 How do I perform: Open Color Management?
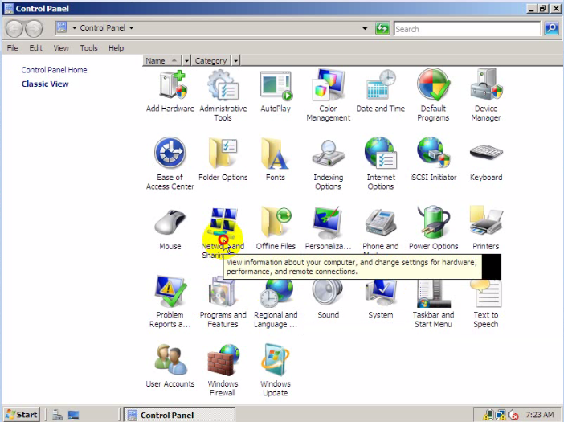click(x=328, y=96)
